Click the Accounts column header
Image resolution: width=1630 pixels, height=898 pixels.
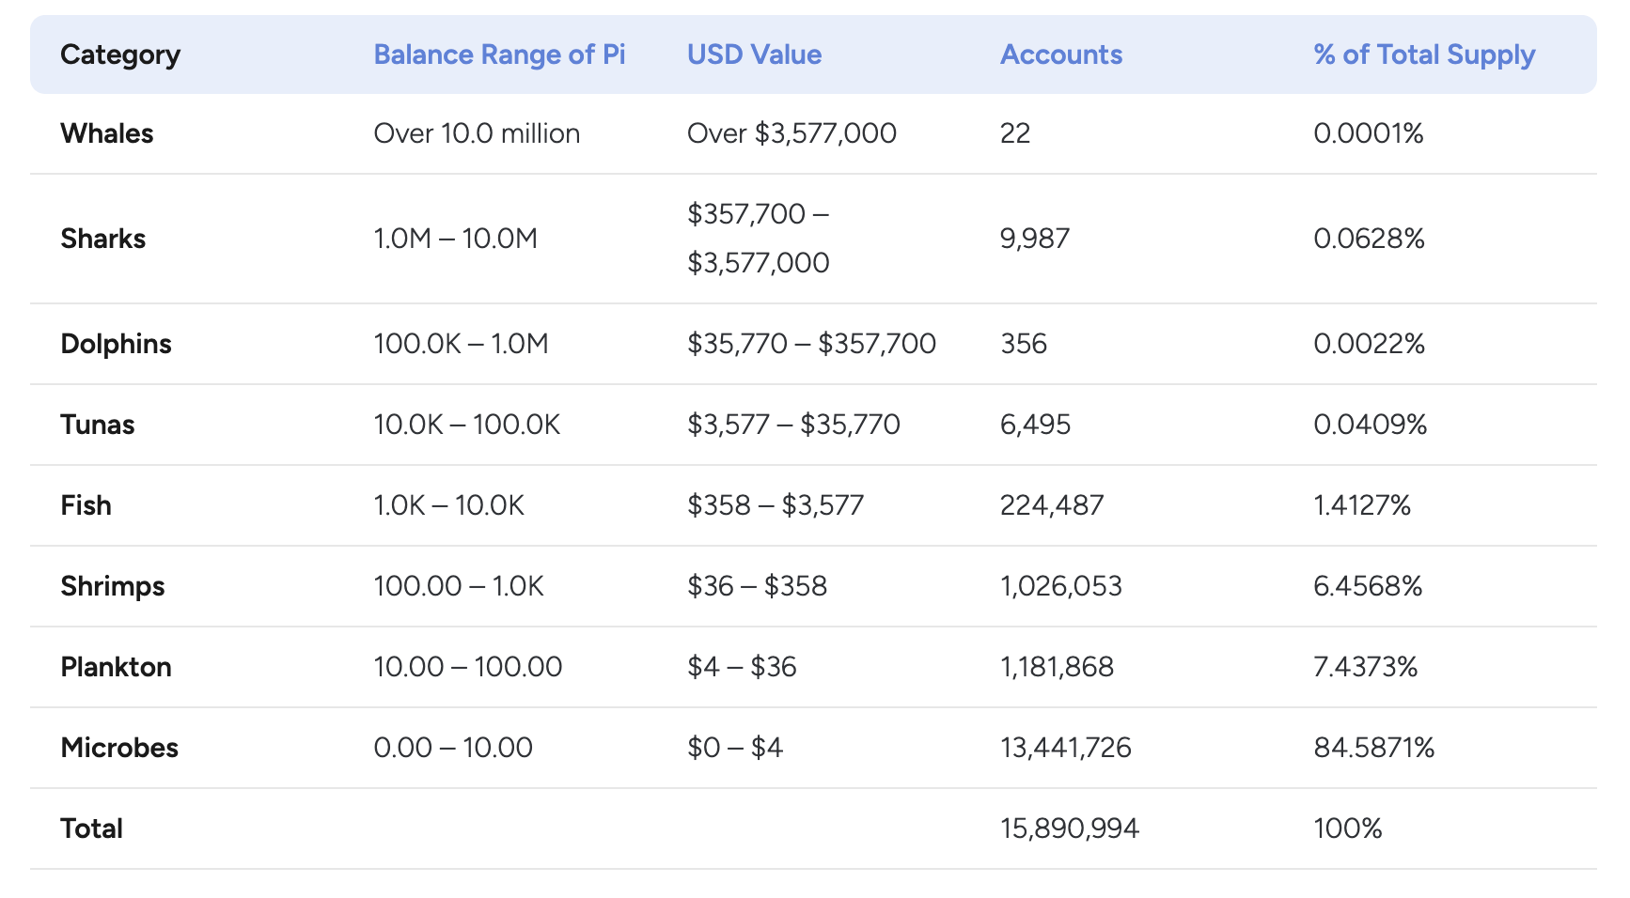click(x=1060, y=54)
